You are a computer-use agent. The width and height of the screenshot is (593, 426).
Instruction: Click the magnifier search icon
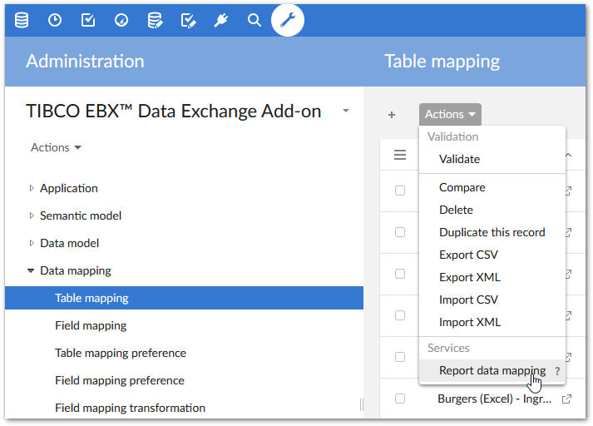coord(254,20)
